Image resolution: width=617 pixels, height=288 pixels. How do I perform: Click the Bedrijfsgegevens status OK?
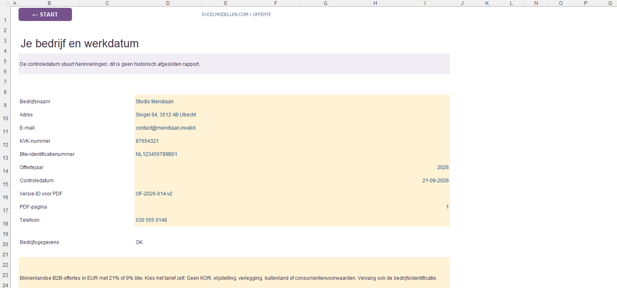(x=139, y=242)
